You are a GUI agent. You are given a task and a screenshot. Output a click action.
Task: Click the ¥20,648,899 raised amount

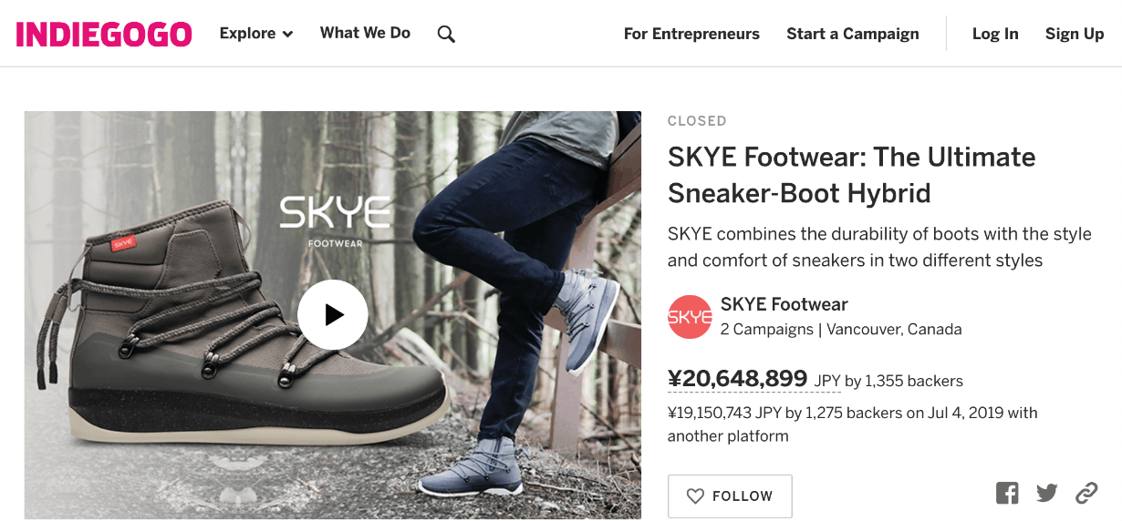click(737, 379)
